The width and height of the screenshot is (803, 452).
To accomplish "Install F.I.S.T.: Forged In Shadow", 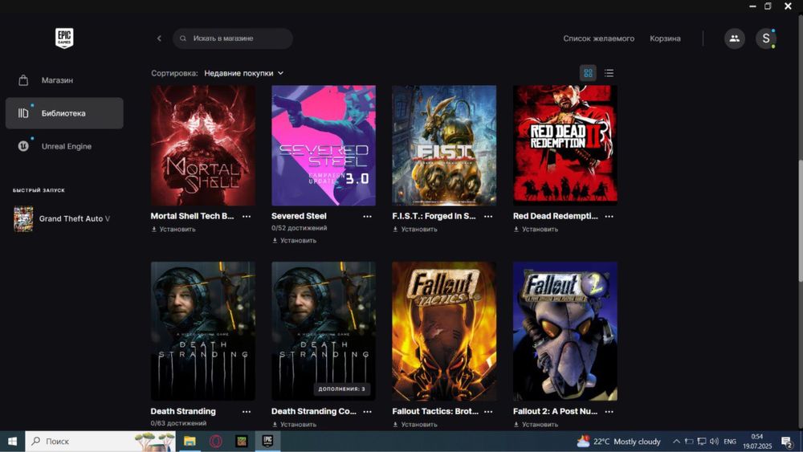I will click(x=415, y=230).
